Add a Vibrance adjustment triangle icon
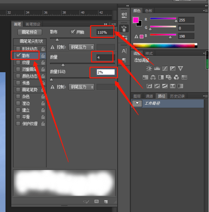 (180, 68)
